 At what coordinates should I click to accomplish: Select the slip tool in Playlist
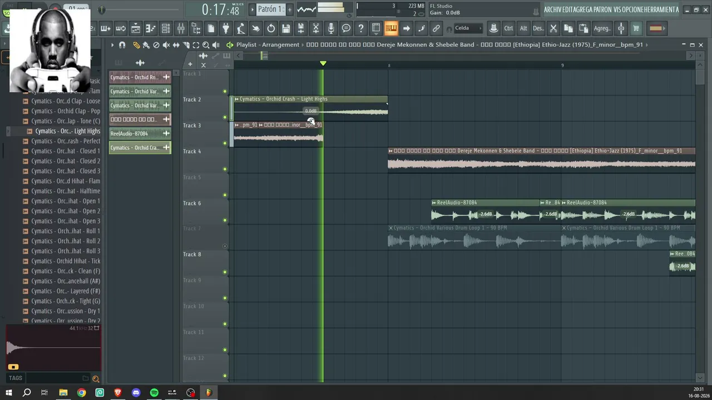(176, 45)
